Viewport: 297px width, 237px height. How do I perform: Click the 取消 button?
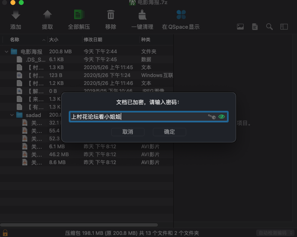pyautogui.click(x=128, y=132)
